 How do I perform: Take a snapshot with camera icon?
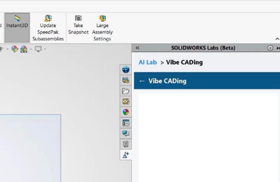[x=78, y=24]
